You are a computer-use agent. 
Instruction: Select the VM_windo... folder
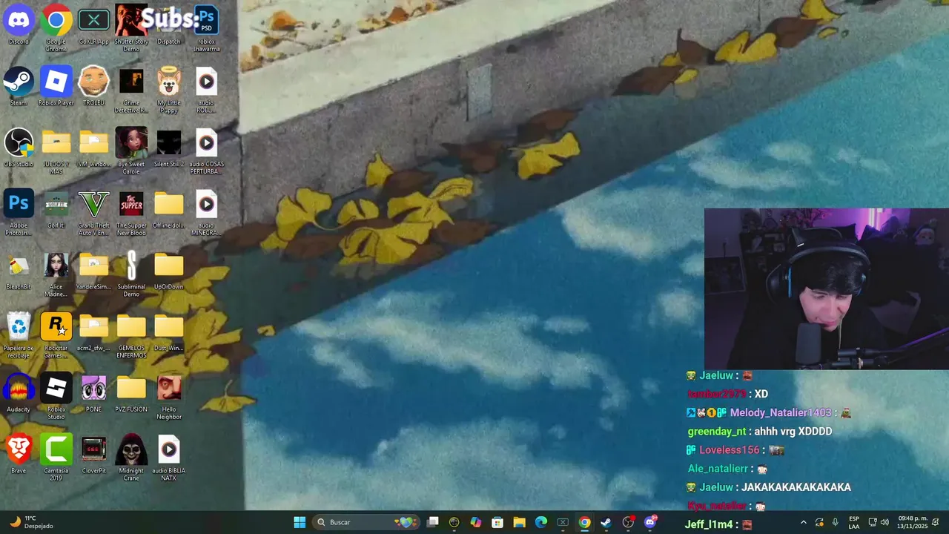[x=93, y=148]
